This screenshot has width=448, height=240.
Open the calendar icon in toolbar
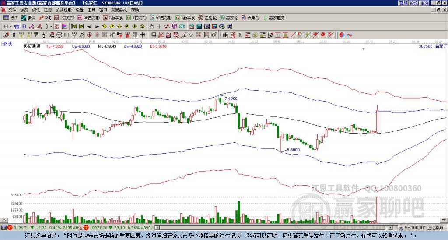[x=192, y=27]
